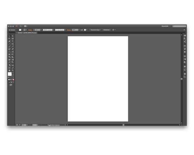Image resolution: width=194 pixels, height=155 pixels.
Task: Select the Lasso tool
Action: click(x=13, y=38)
